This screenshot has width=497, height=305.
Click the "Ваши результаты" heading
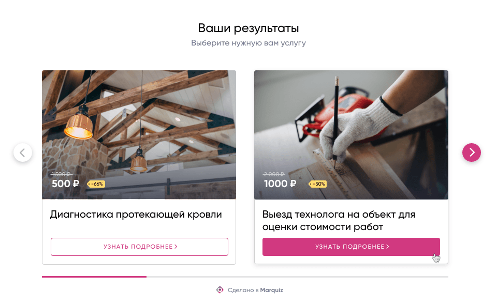click(x=248, y=28)
